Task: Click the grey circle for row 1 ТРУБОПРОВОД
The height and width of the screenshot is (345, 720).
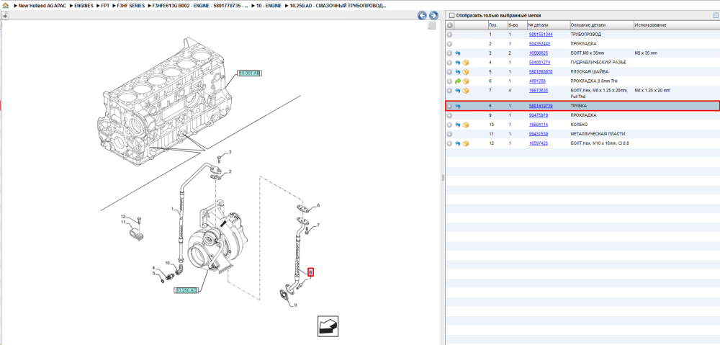Action: (449, 35)
